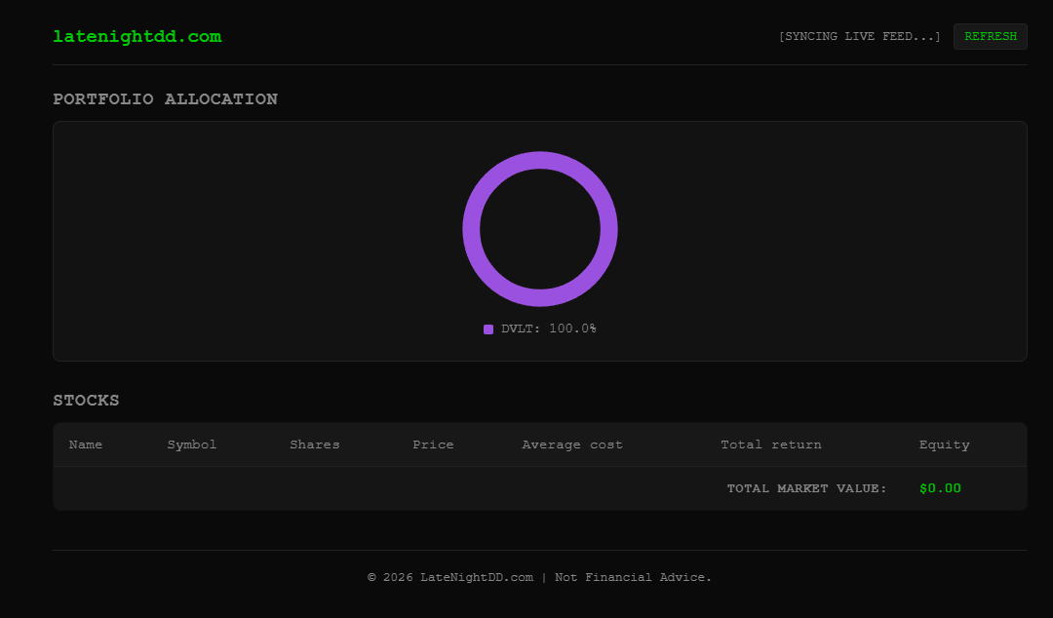
Task: Click the $0.00 total market value
Action: 940,488
